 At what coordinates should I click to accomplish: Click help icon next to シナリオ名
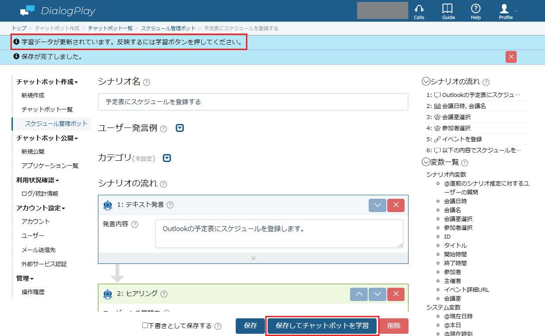pos(147,82)
